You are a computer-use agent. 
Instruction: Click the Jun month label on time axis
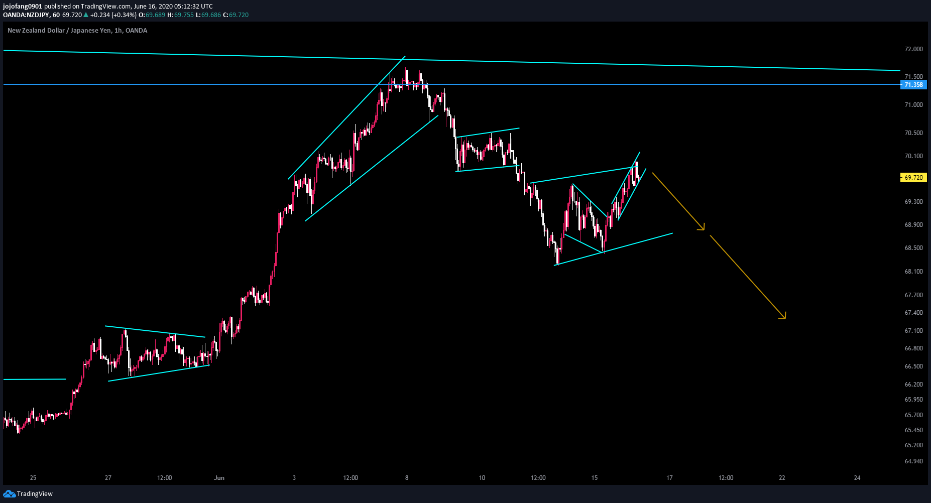pyautogui.click(x=219, y=478)
